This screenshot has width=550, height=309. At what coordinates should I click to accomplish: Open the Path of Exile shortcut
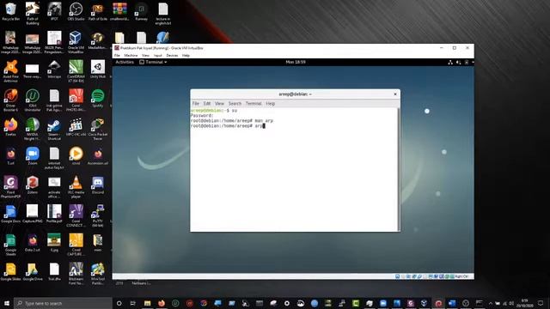pyautogui.click(x=97, y=11)
